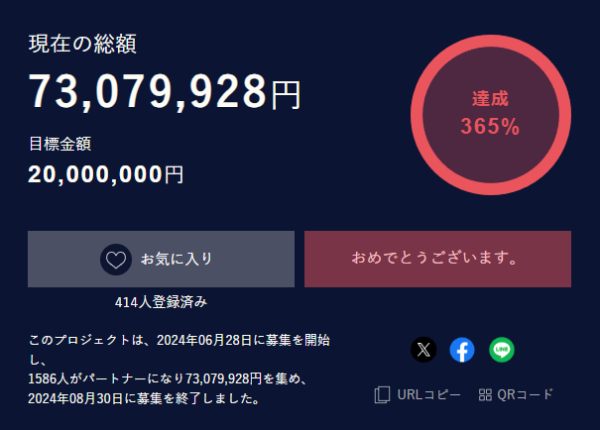This screenshot has height=430, width=600.
Task: Click the URL copy clipboard icon
Action: (x=382, y=394)
